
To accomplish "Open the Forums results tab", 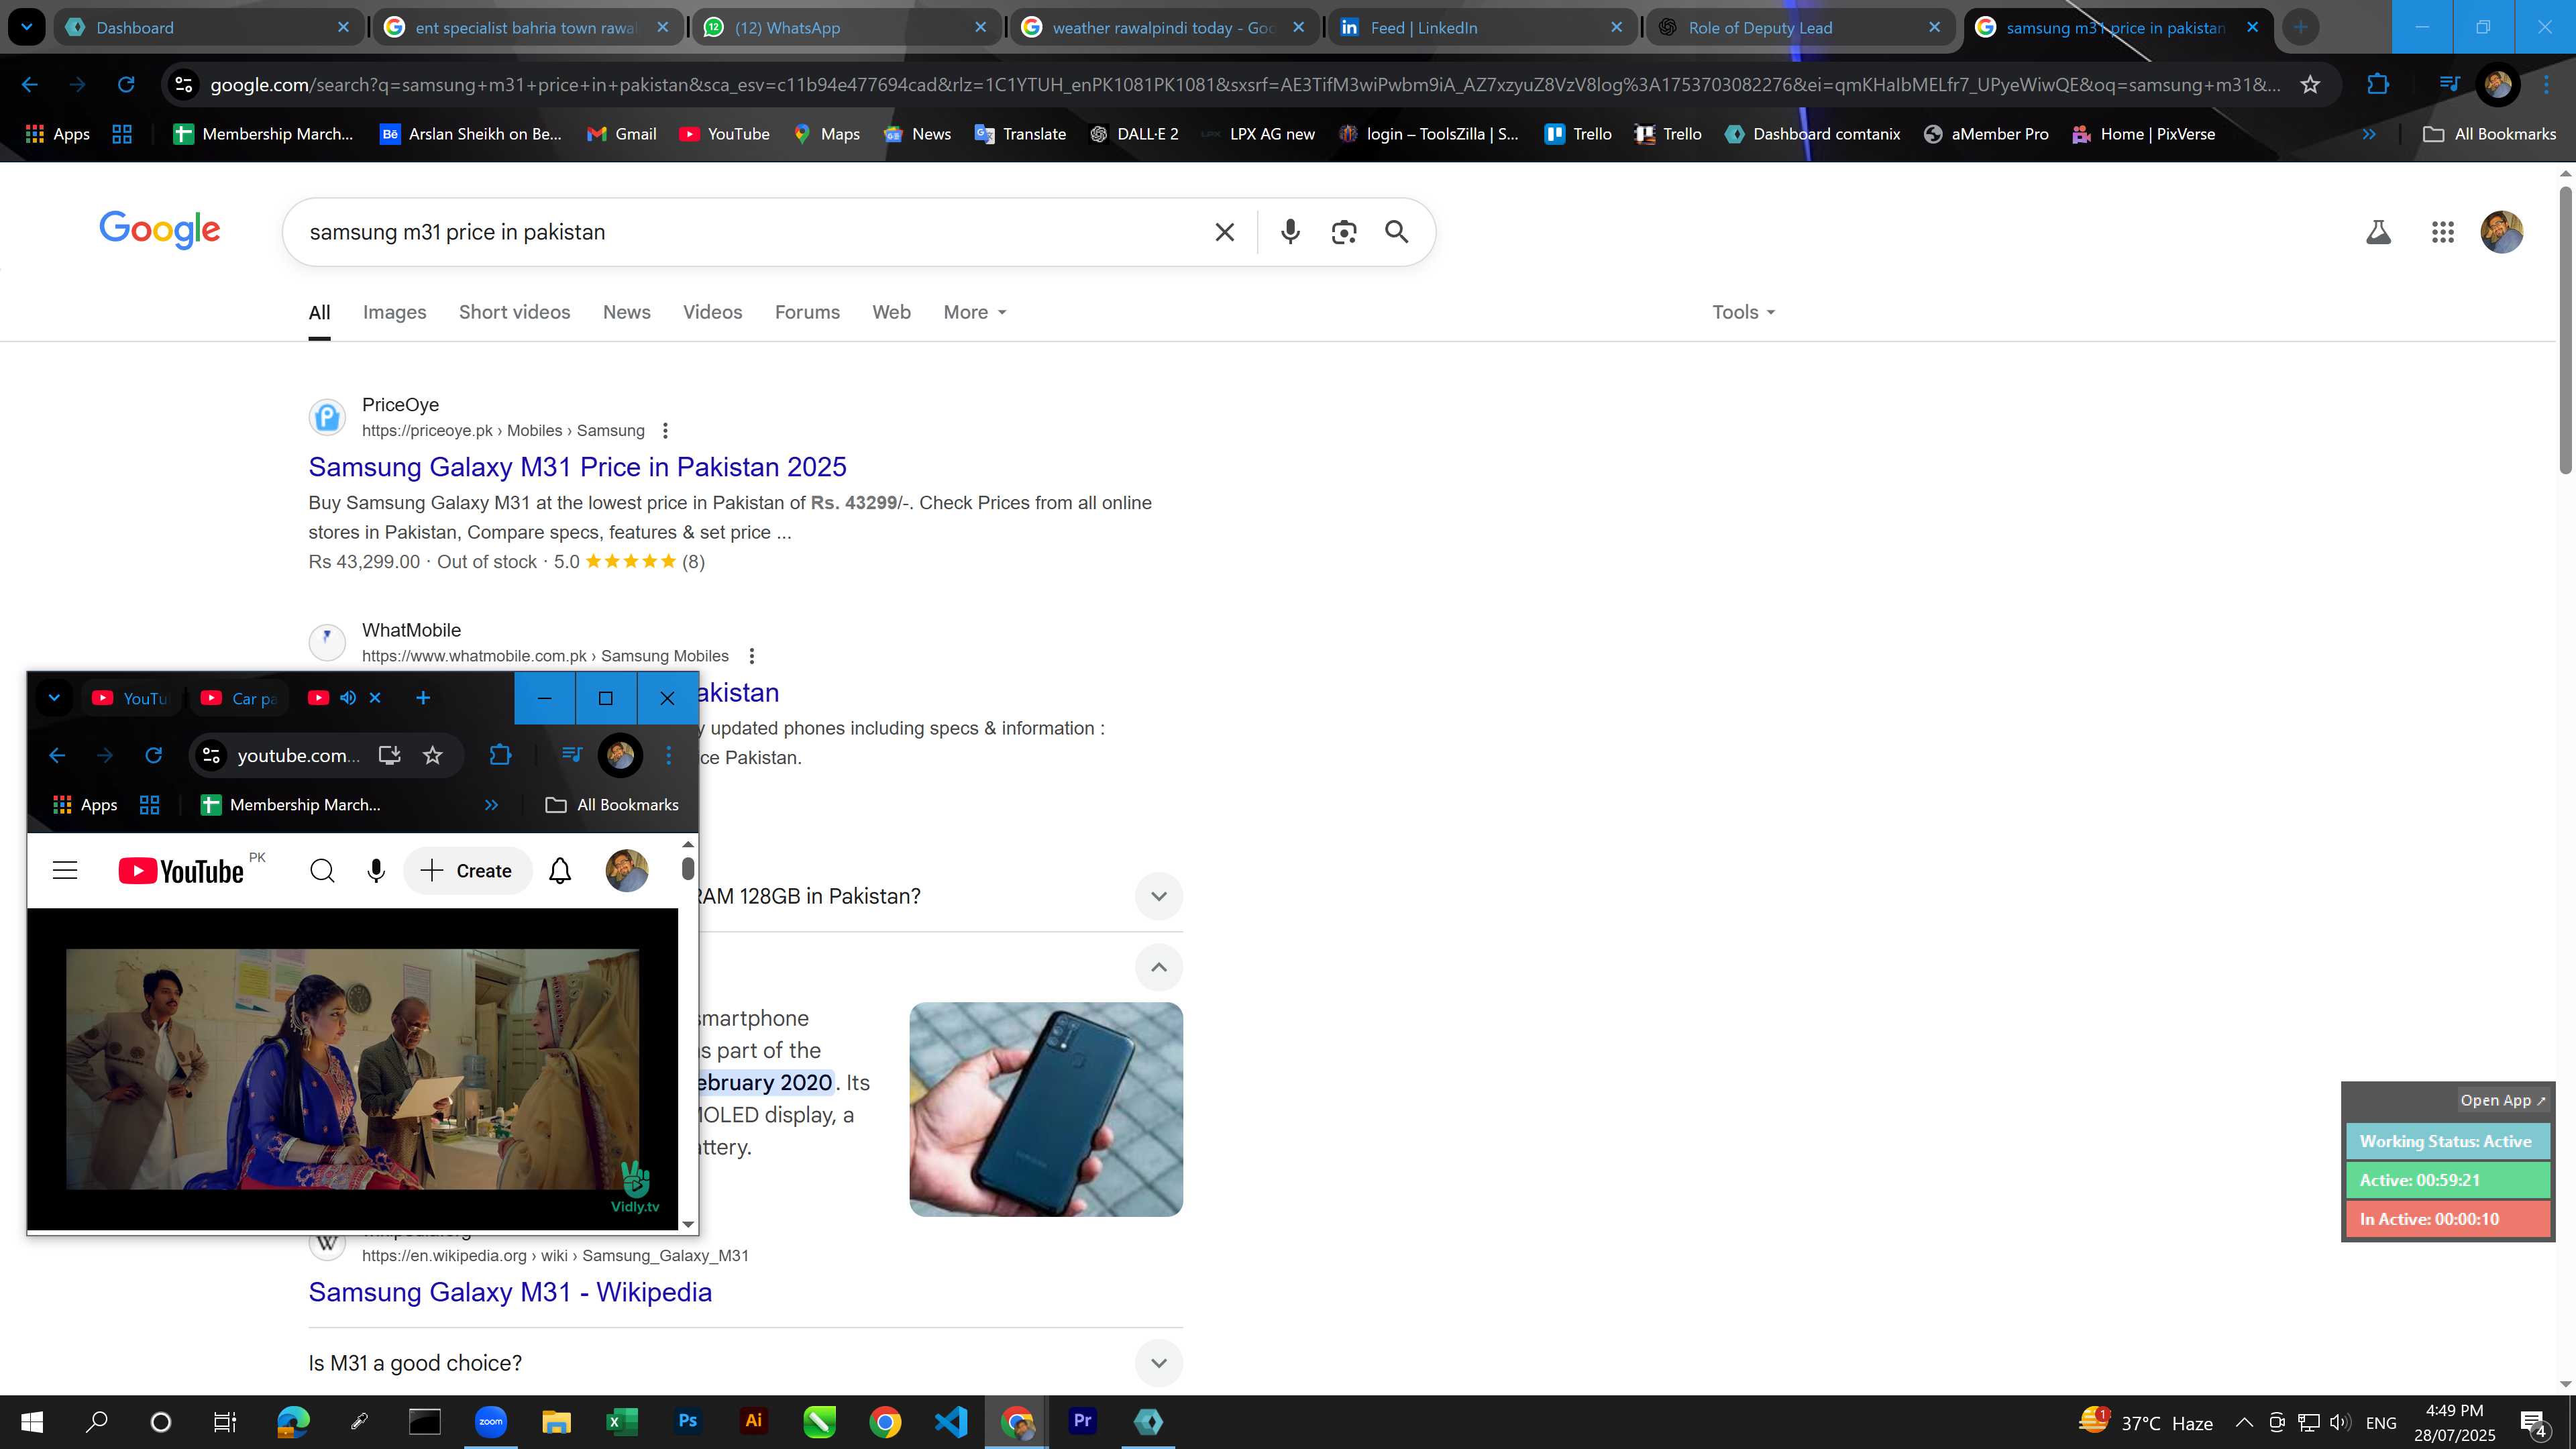I will coord(807,312).
